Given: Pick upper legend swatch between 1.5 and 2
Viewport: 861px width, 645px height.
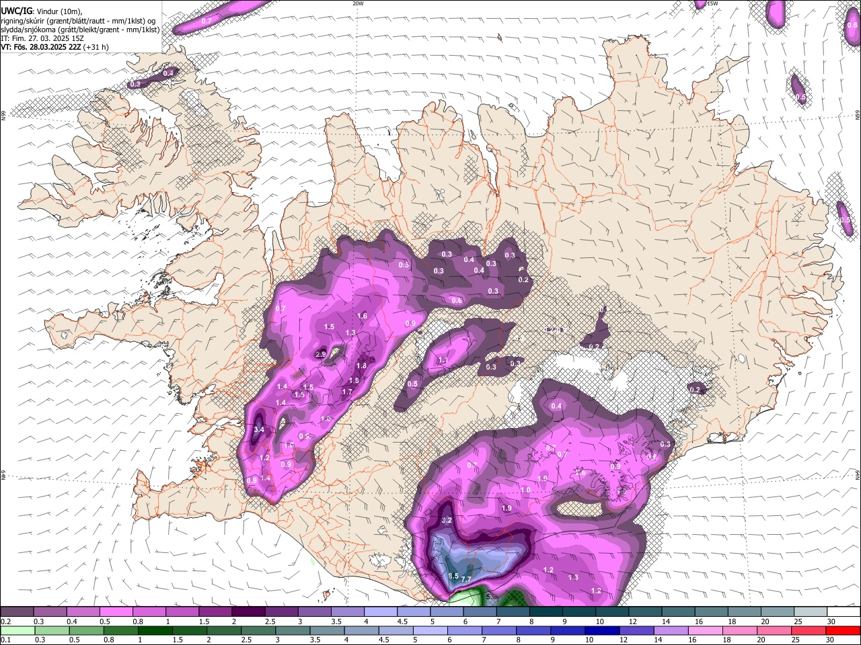Looking at the screenshot, I should (x=215, y=611).
